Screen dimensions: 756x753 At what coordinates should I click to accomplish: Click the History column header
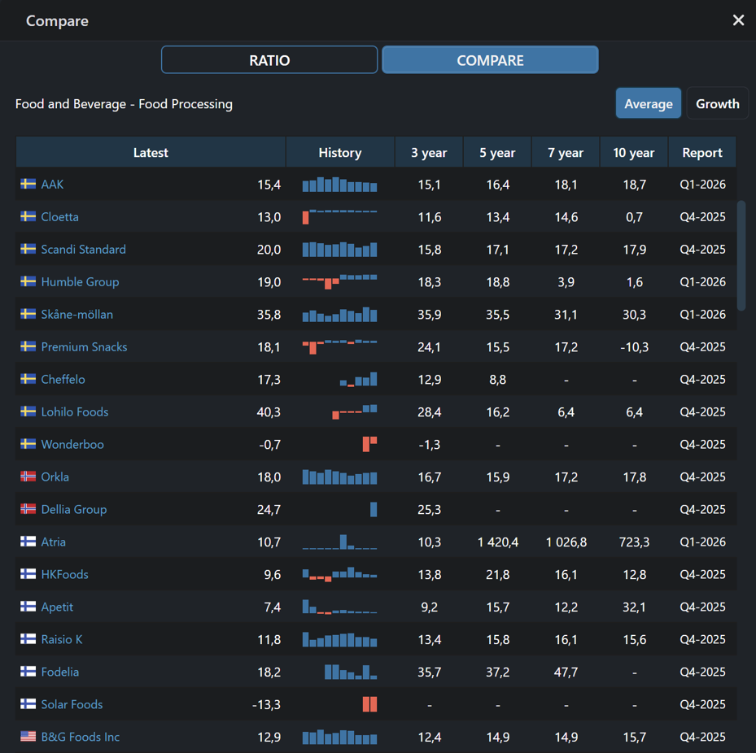(340, 152)
